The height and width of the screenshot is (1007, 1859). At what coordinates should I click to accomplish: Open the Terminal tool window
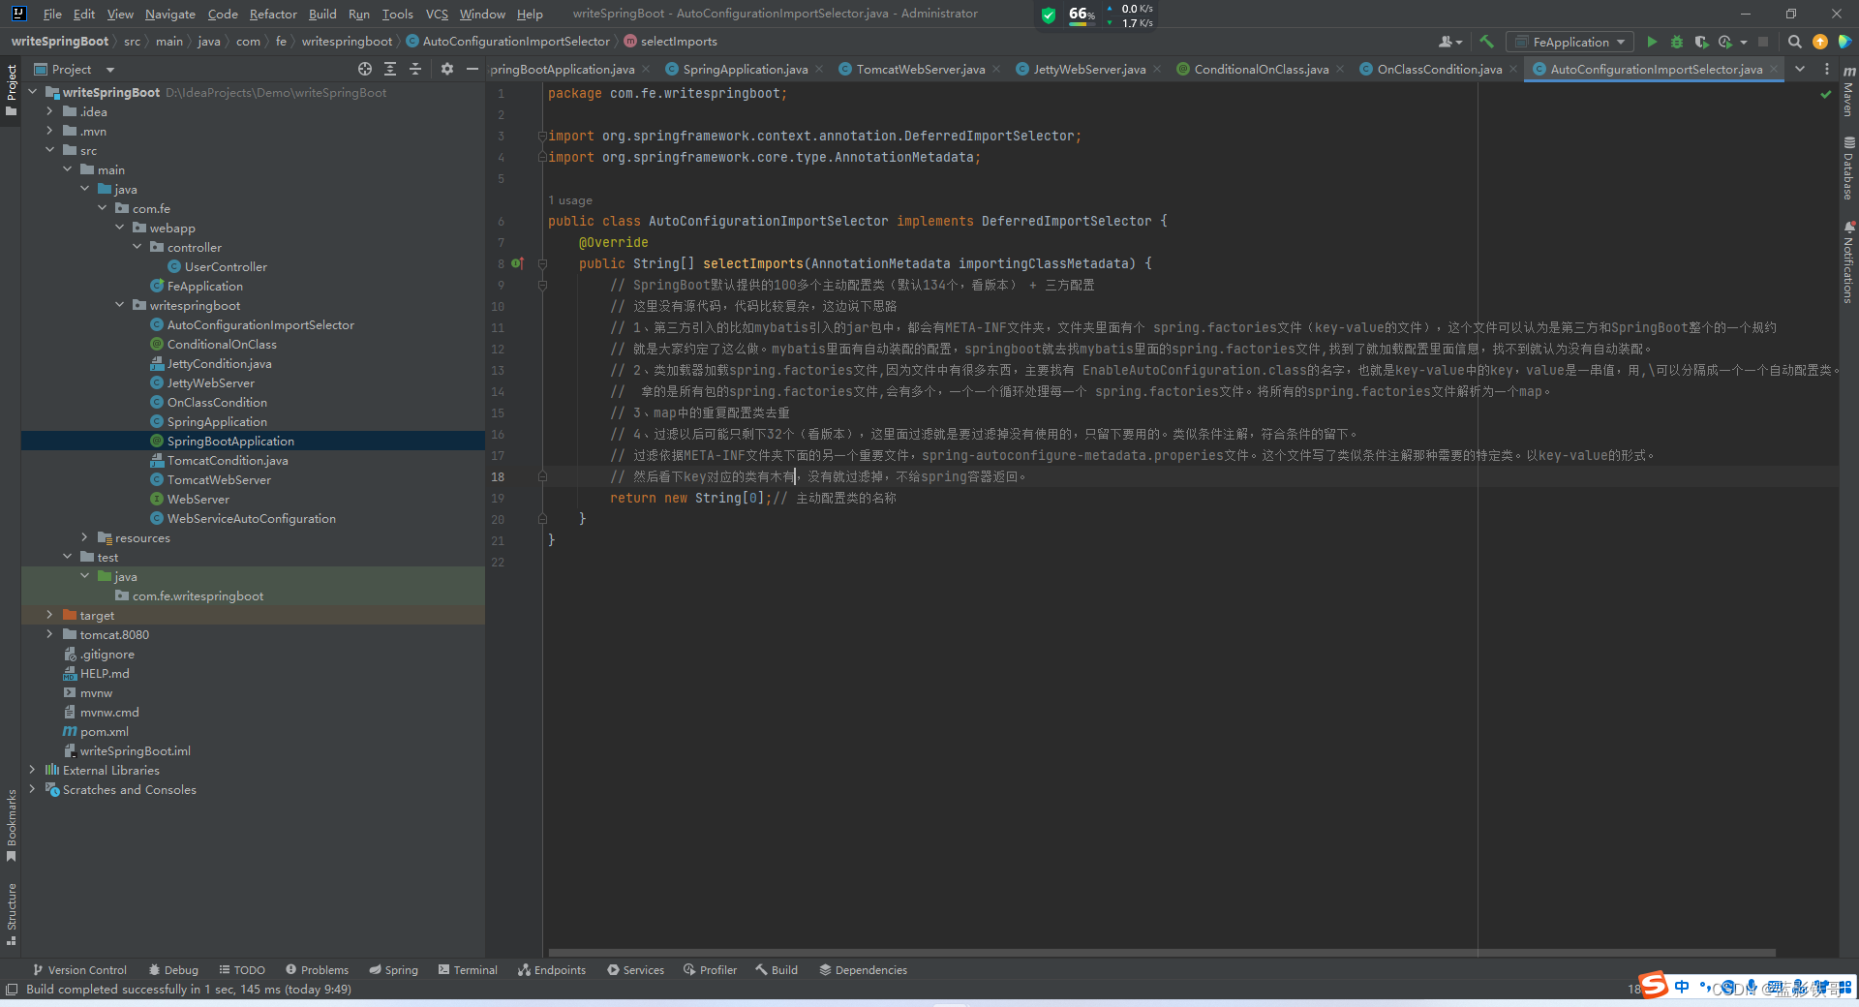468,969
